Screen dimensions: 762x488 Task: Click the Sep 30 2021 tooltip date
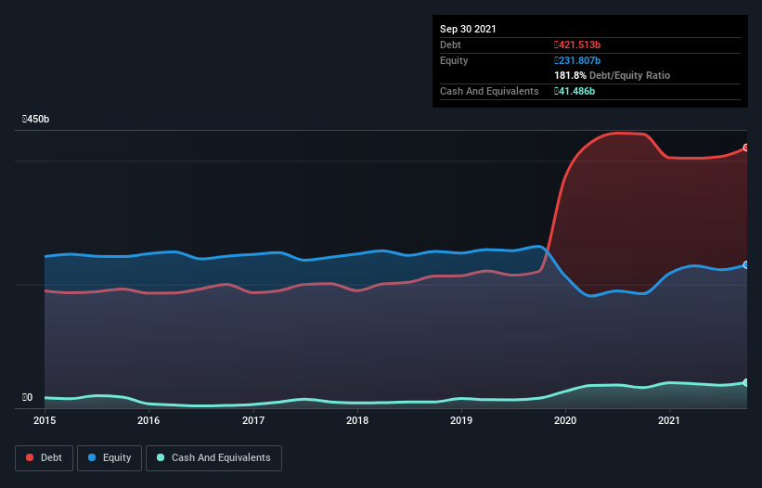[468, 29]
